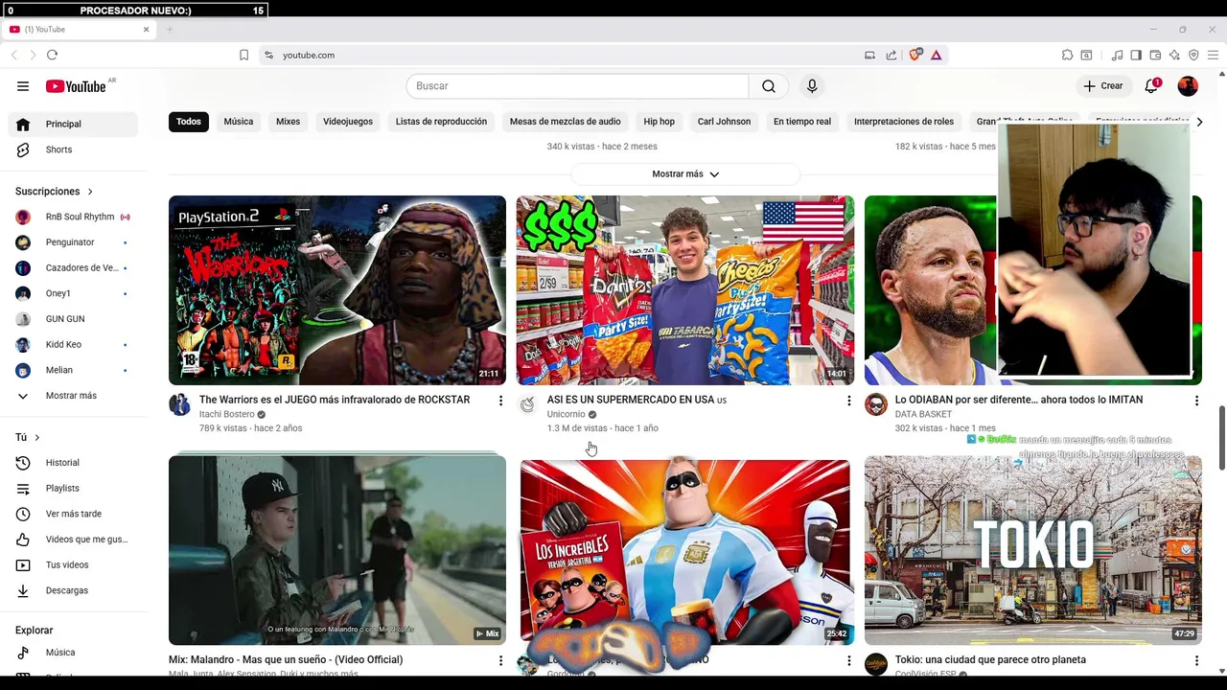Select the Videojuegos filter chip
1227x690 pixels.
click(348, 122)
